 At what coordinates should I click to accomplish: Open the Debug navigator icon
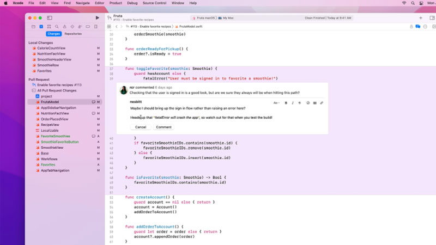click(x=80, y=27)
